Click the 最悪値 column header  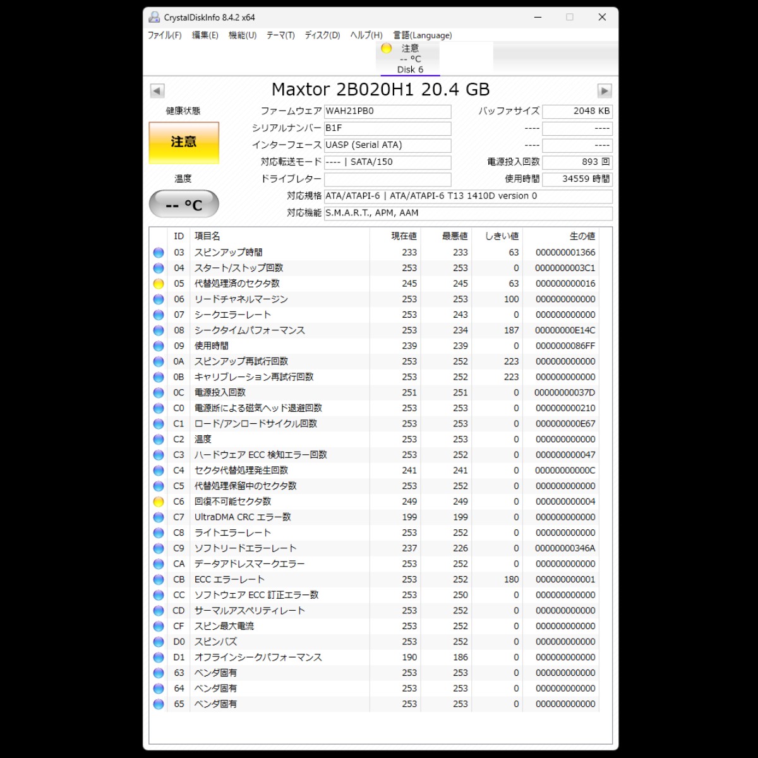(x=455, y=236)
